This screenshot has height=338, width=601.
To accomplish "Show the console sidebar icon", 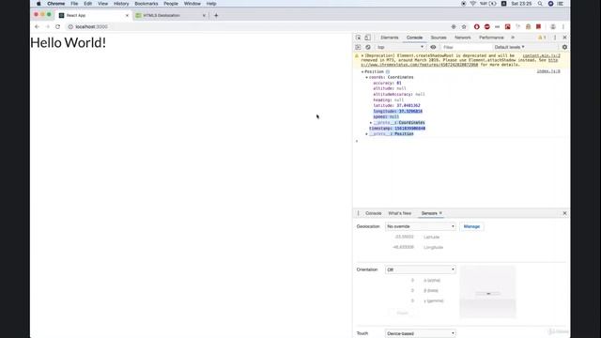I will tap(358, 47).
